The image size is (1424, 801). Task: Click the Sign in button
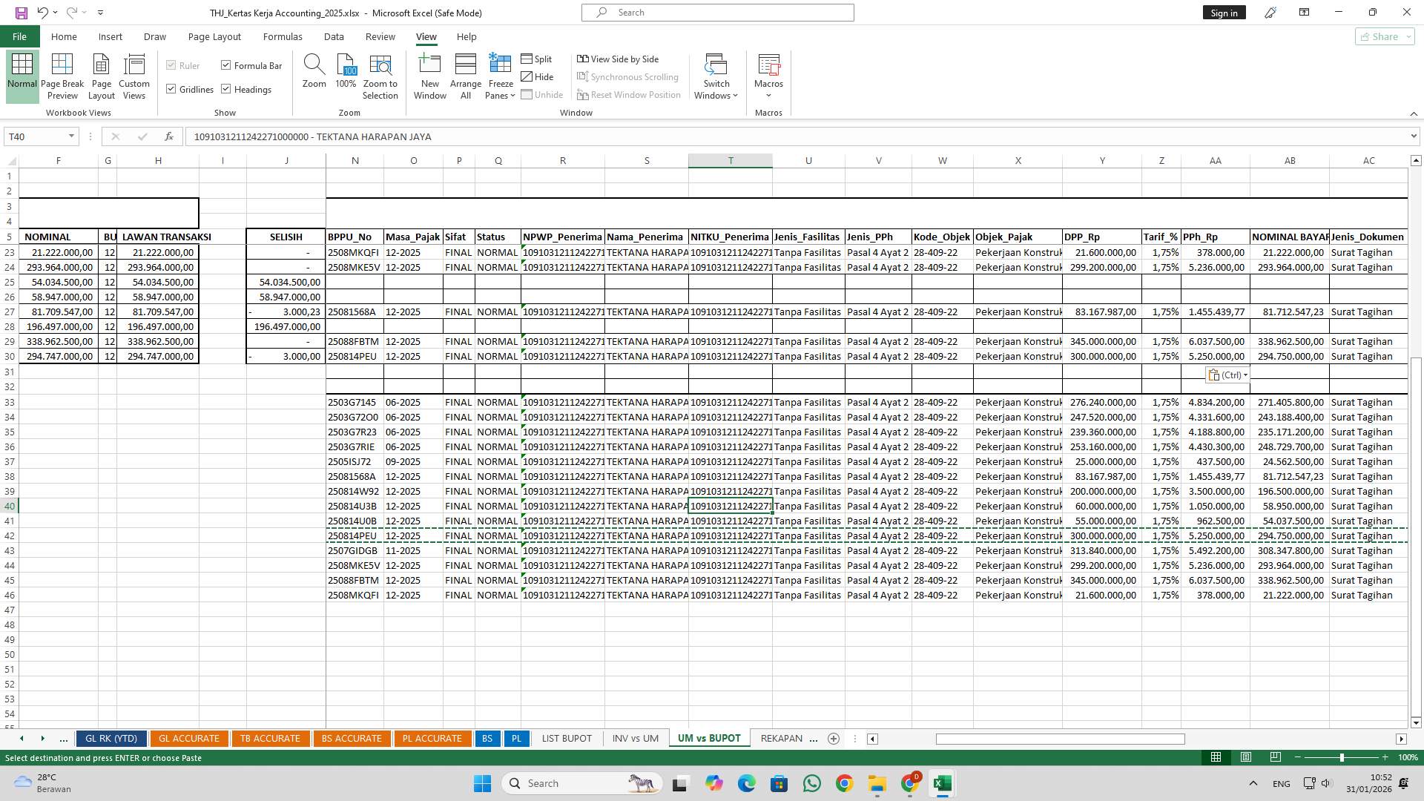(x=1223, y=13)
